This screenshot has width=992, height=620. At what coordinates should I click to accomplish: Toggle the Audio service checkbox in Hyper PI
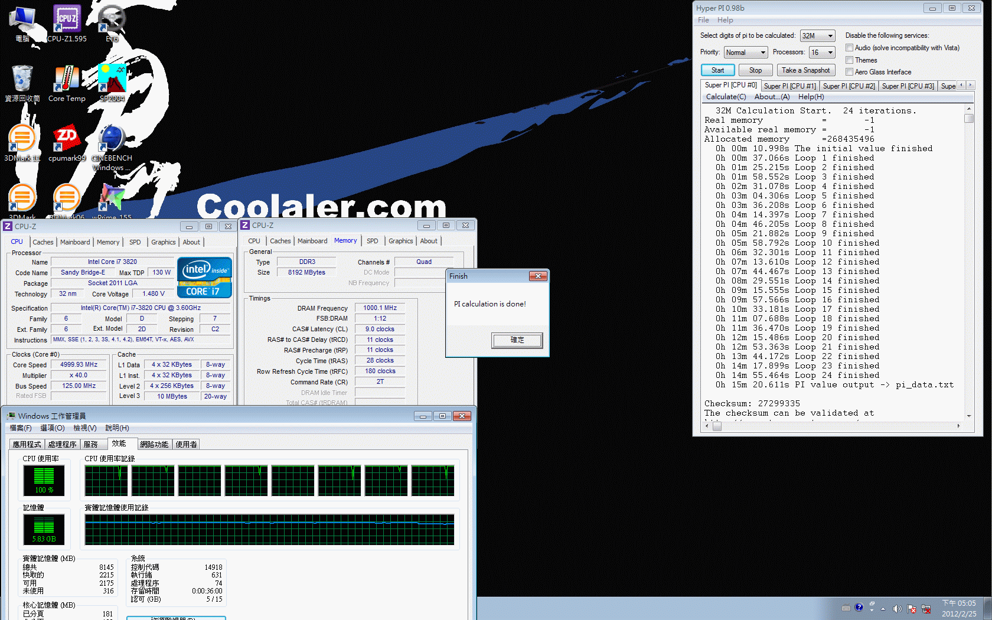(x=849, y=48)
